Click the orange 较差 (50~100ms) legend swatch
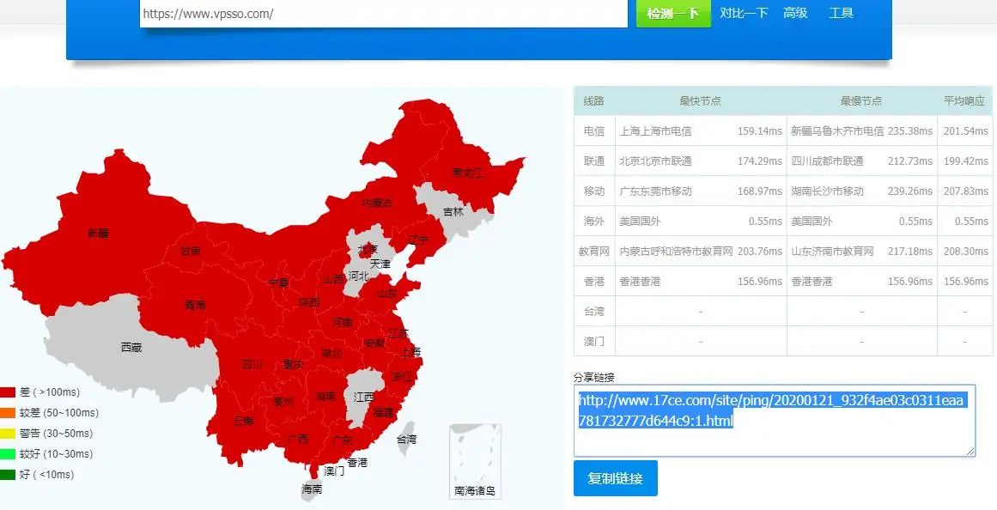This screenshot has width=997, height=510. click(x=8, y=413)
